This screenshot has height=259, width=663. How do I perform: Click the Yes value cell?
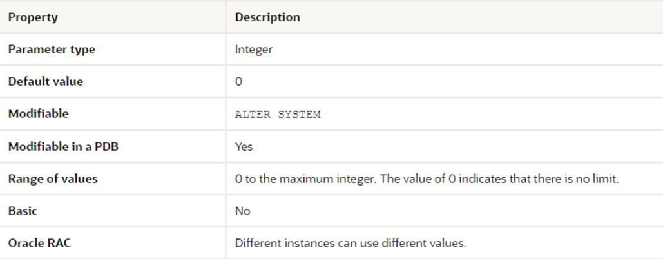tap(244, 146)
